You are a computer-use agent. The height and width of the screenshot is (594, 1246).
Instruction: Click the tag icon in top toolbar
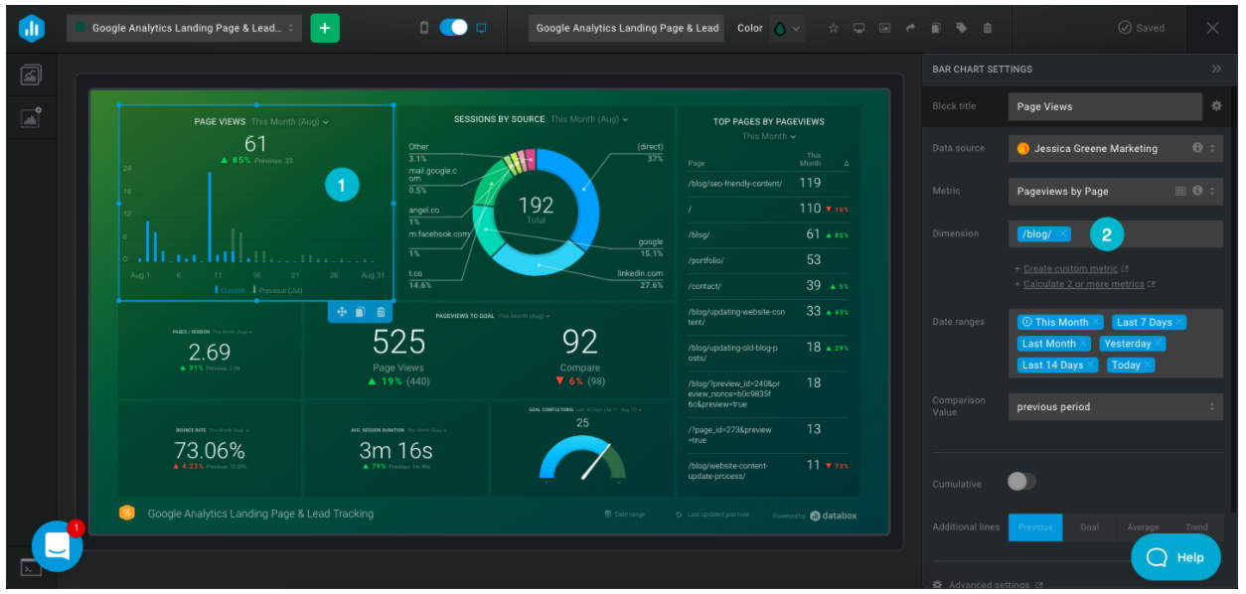[x=961, y=28]
